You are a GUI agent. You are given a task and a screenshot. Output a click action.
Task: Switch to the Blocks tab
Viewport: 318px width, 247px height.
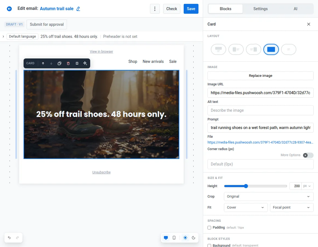pyautogui.click(x=226, y=9)
